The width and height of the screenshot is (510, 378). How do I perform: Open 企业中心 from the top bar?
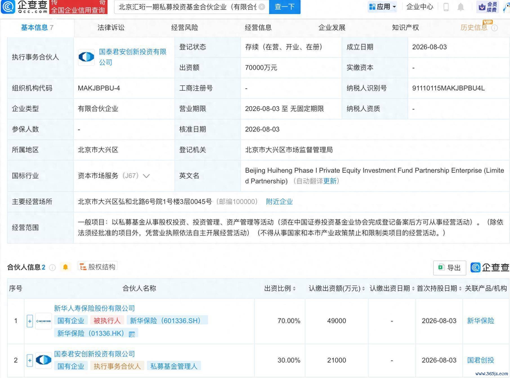point(420,7)
